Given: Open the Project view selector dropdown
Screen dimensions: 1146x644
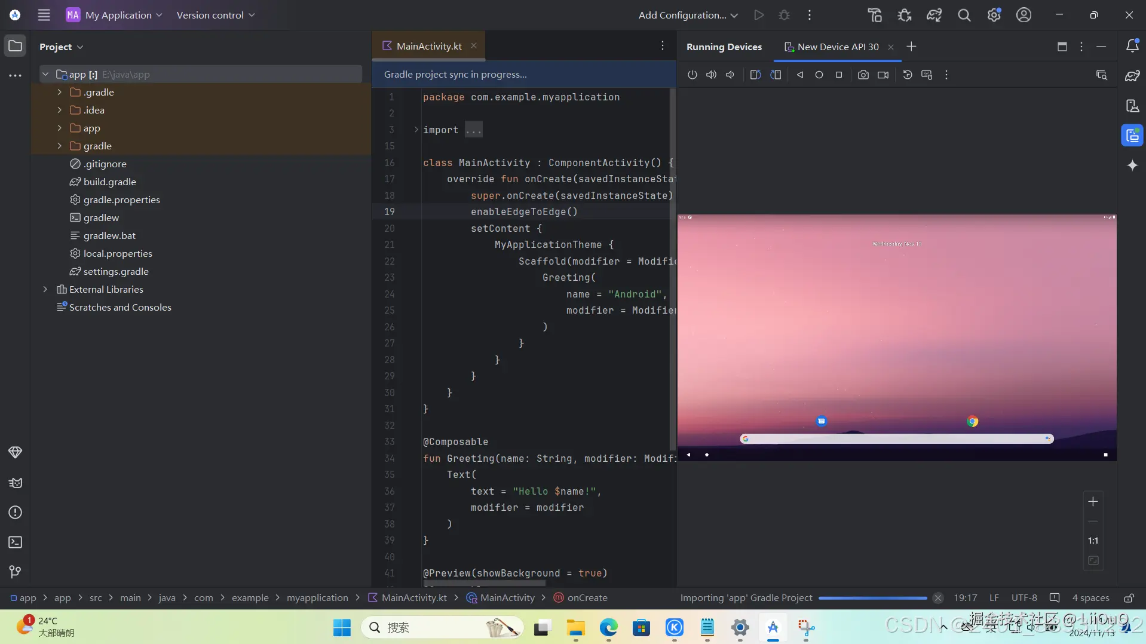Looking at the screenshot, I should tap(62, 47).
